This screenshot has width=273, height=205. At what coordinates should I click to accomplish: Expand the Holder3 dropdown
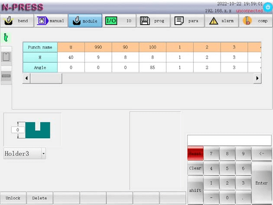pos(43,153)
